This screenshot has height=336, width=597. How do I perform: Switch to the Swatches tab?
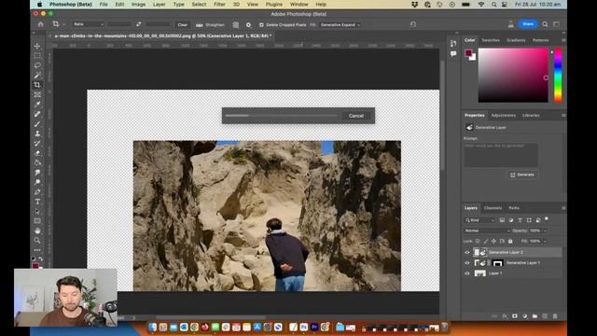(491, 40)
